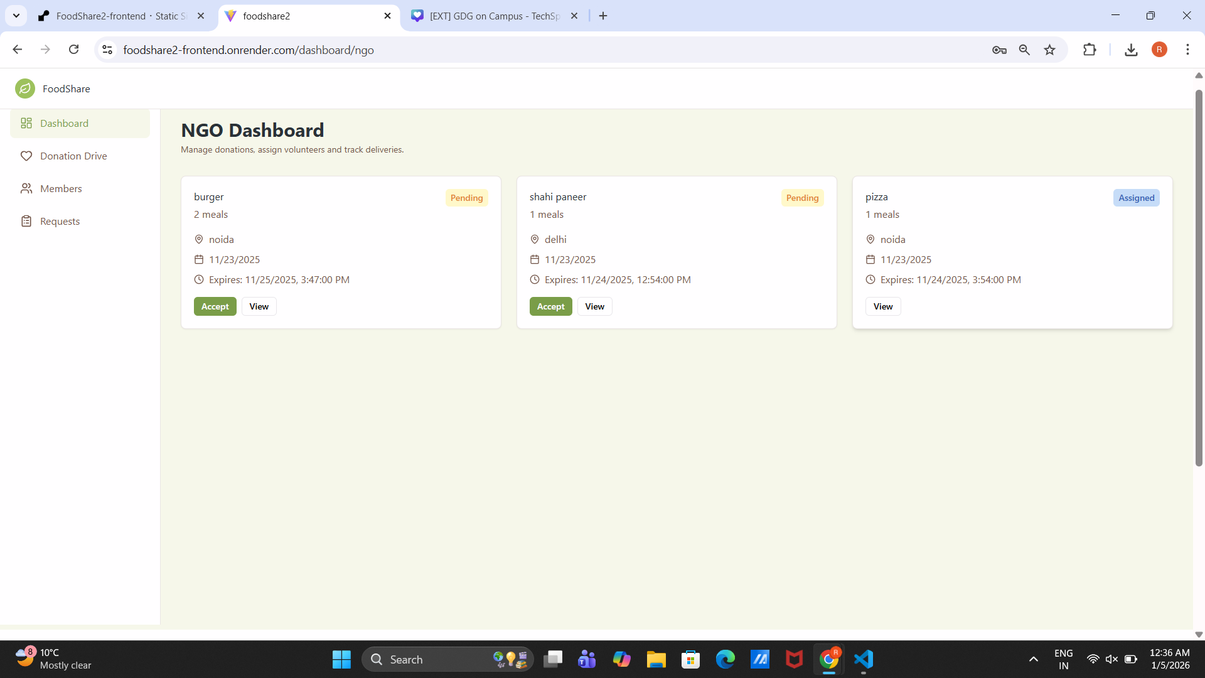Click the FoodShare leaf logo icon
This screenshot has height=678, width=1205.
(25, 89)
